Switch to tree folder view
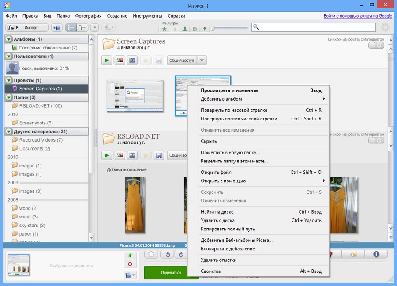 coord(83,27)
